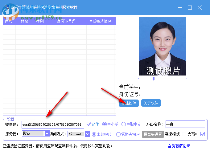Click the status bar connection message

(57, 146)
